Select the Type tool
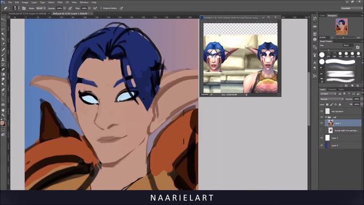The height and width of the screenshot is (205, 364). 3,95
